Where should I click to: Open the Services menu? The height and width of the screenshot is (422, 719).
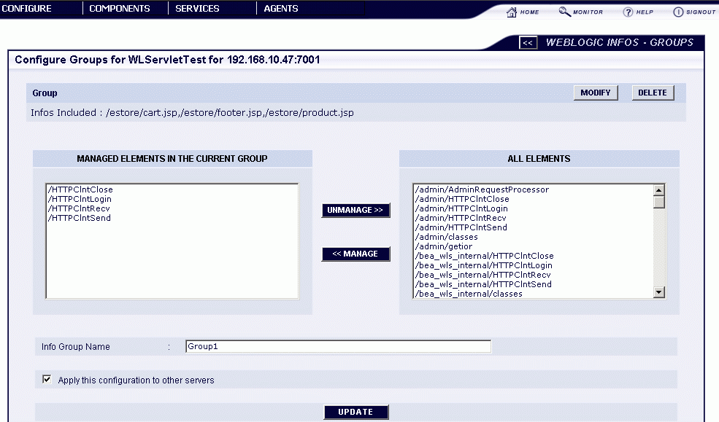tap(197, 8)
